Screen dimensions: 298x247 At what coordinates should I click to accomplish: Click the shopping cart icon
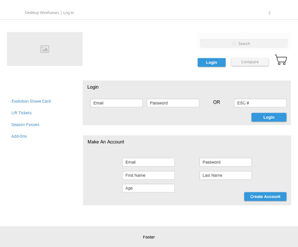(281, 60)
